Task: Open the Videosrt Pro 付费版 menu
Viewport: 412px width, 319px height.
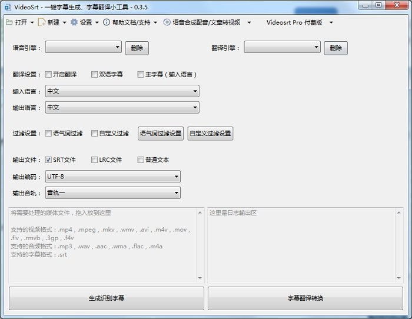Action: 299,22
